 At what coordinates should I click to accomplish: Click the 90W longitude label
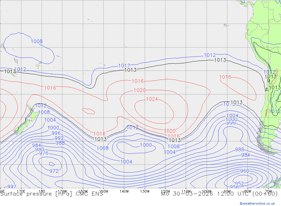pyautogui.click(x=227, y=191)
